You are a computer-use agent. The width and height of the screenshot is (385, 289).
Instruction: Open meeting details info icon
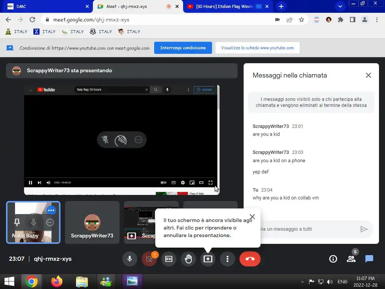click(x=333, y=259)
